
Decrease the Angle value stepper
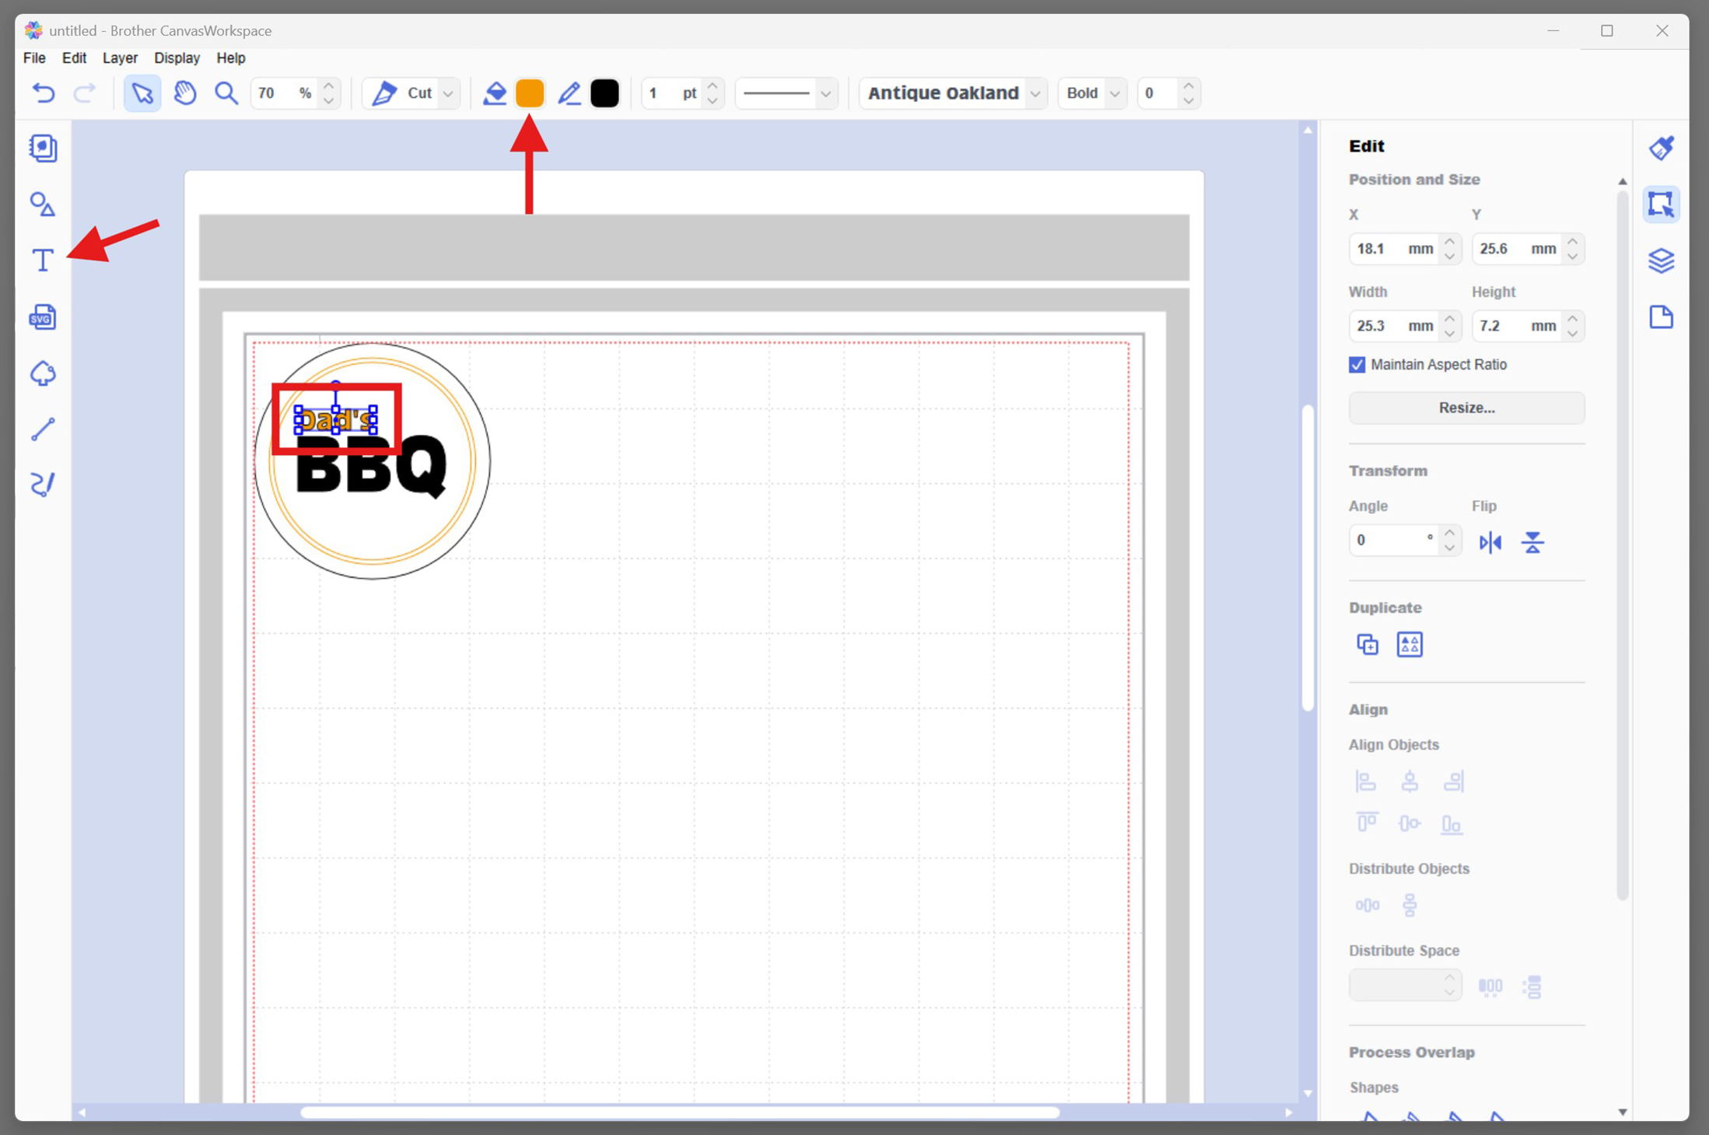[1449, 548]
